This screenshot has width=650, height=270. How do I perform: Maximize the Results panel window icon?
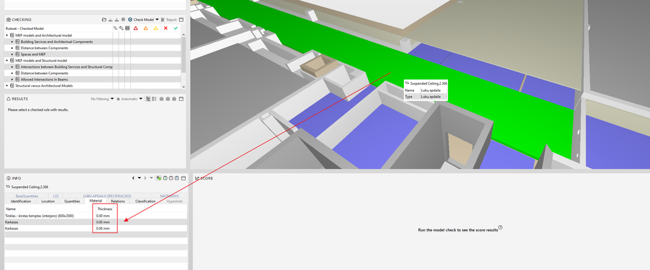(181, 99)
